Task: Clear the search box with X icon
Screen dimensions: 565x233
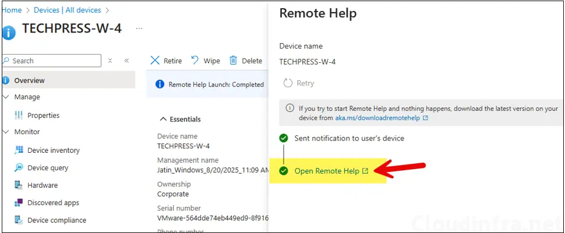Action: (110, 60)
